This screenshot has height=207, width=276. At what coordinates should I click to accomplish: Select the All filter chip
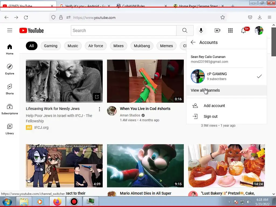coord(32,46)
